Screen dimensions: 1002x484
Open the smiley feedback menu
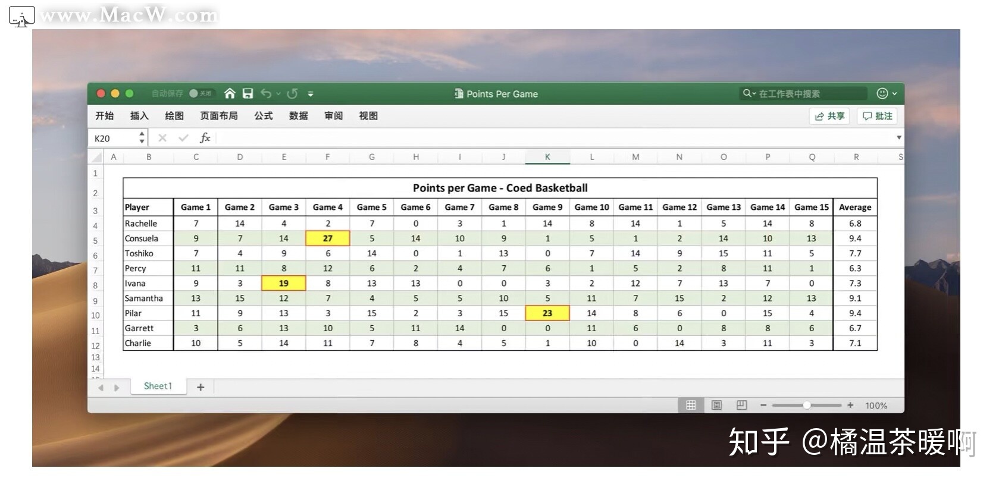tap(887, 93)
